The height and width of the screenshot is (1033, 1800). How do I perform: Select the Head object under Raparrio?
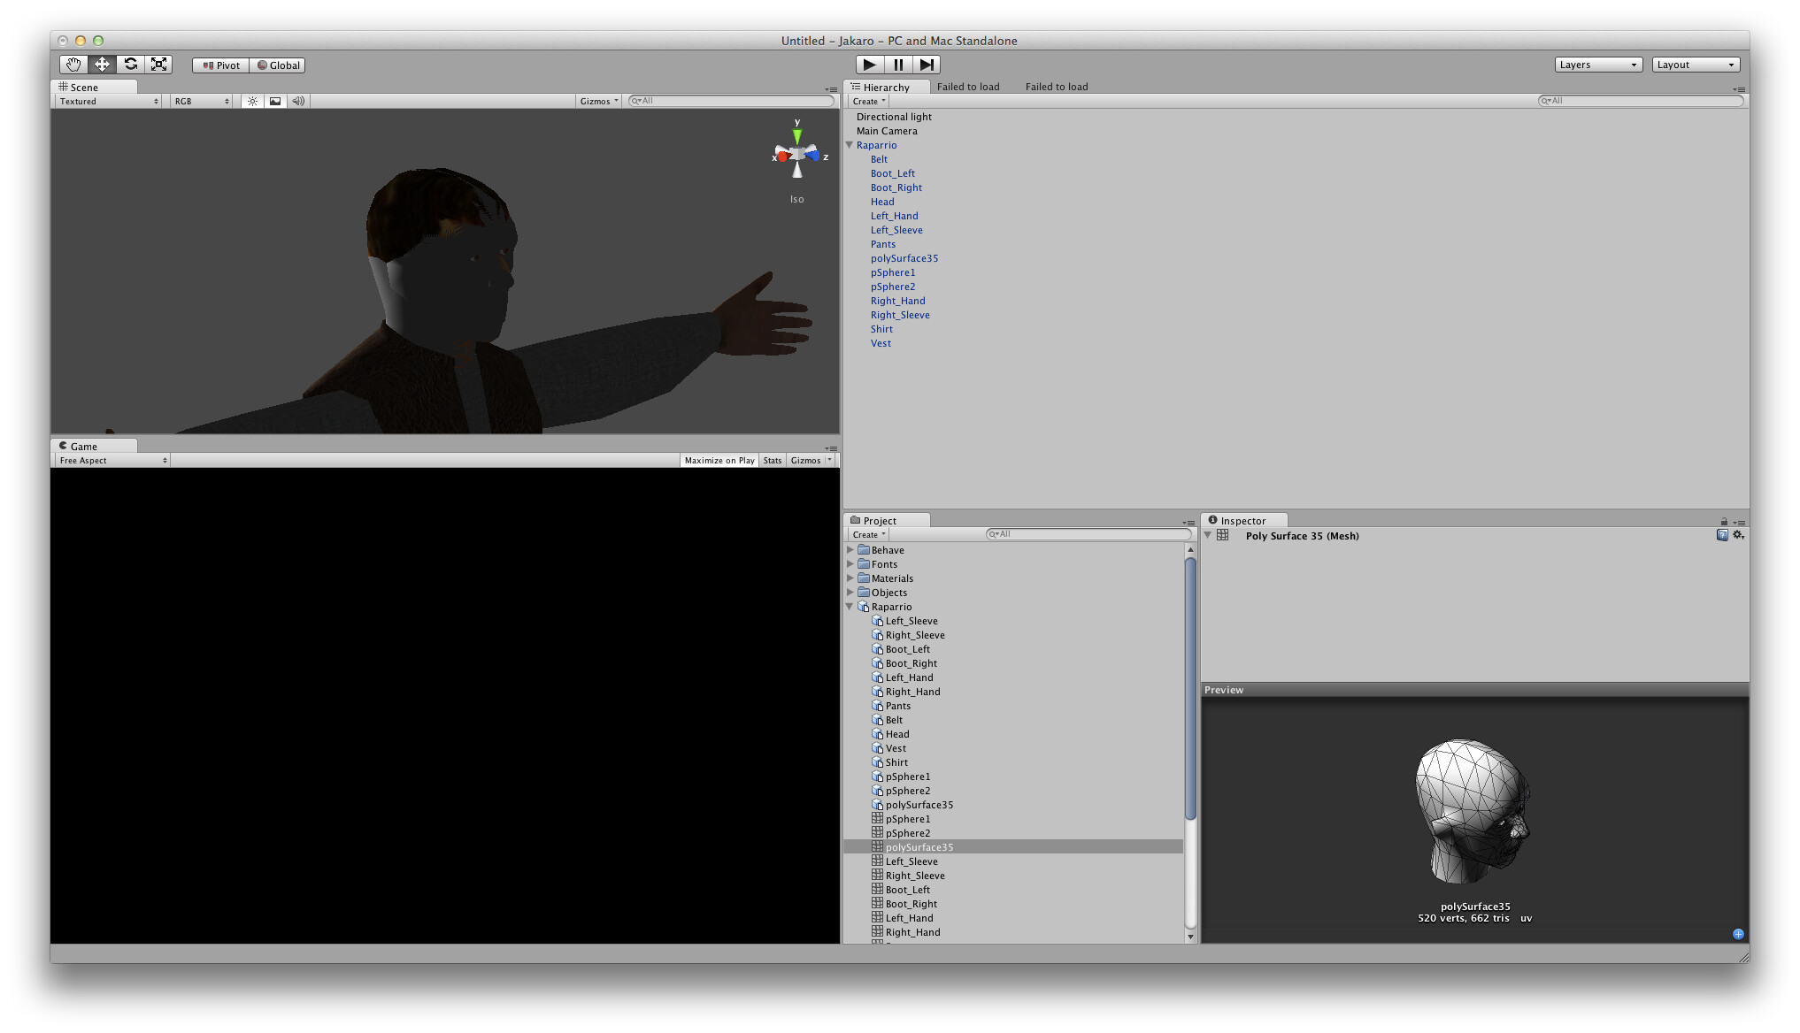[882, 202]
